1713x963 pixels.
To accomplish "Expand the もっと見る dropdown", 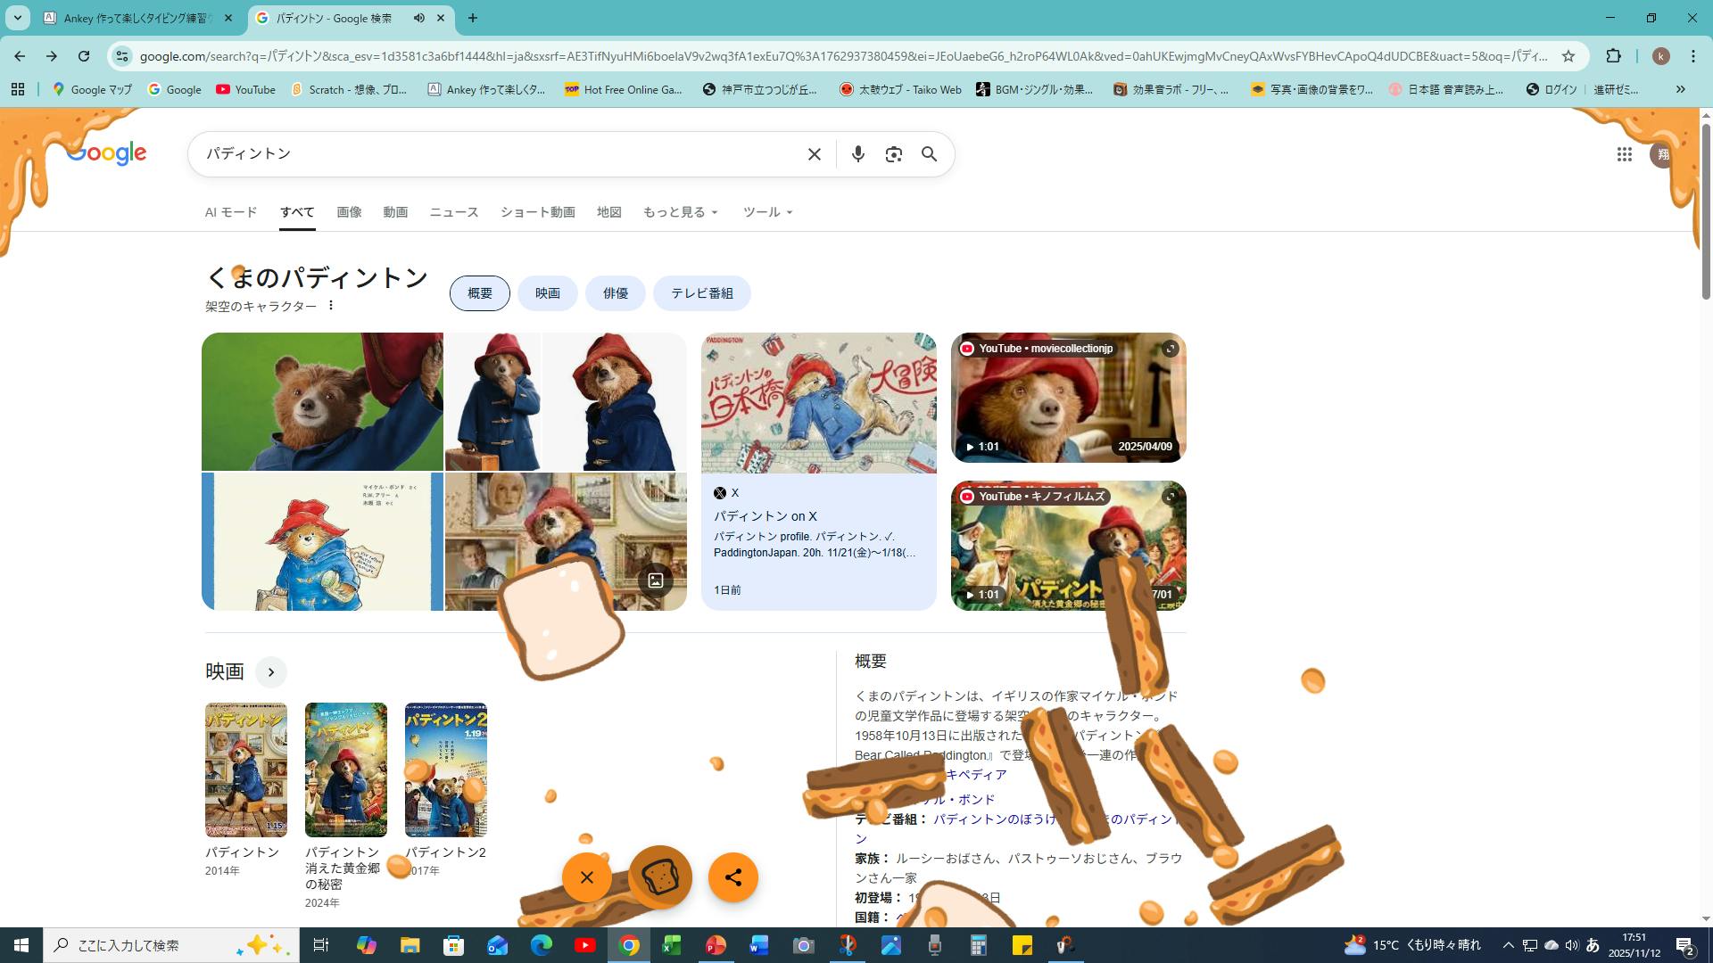I will pyautogui.click(x=680, y=212).
